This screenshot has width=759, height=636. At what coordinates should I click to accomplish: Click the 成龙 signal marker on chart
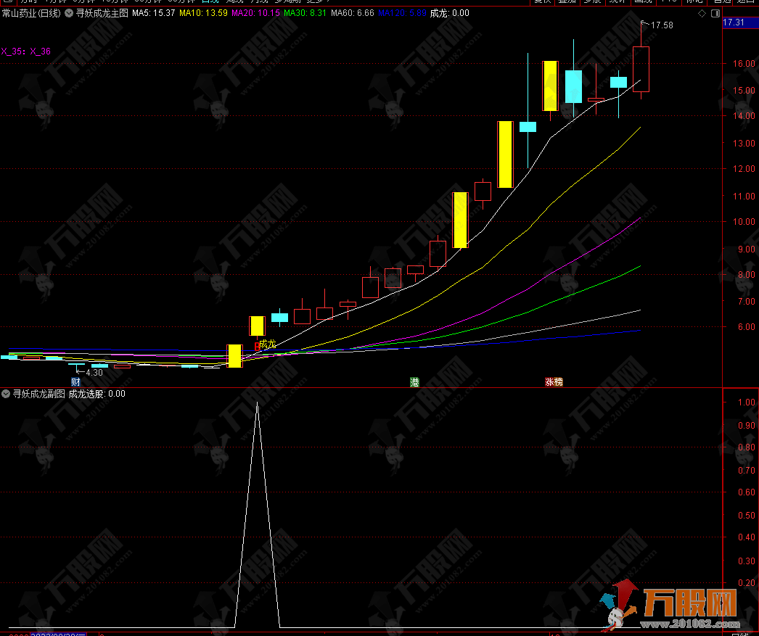(x=266, y=344)
